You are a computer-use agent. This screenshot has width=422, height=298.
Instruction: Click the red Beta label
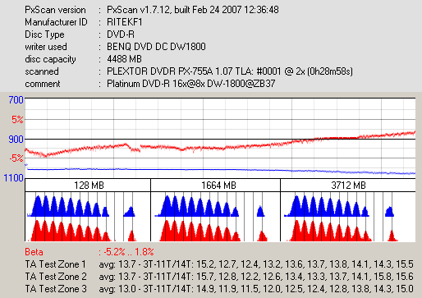point(34,252)
